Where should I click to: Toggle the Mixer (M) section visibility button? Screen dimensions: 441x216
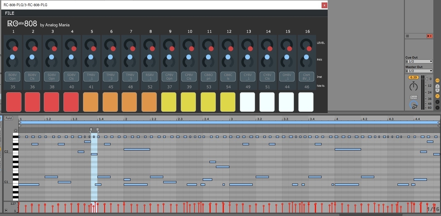click(x=437, y=96)
